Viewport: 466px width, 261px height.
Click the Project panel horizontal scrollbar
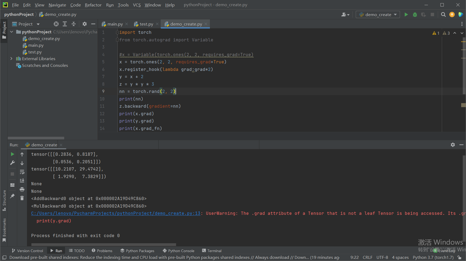[x=36, y=138]
